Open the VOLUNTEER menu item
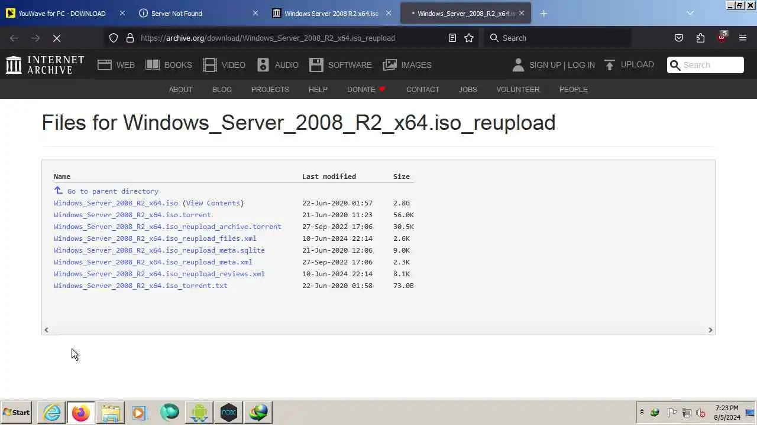 [518, 90]
